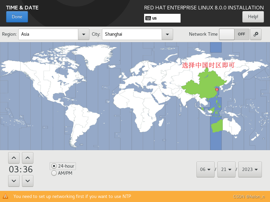Click the NTP warning triangle icon

(x=5, y=196)
